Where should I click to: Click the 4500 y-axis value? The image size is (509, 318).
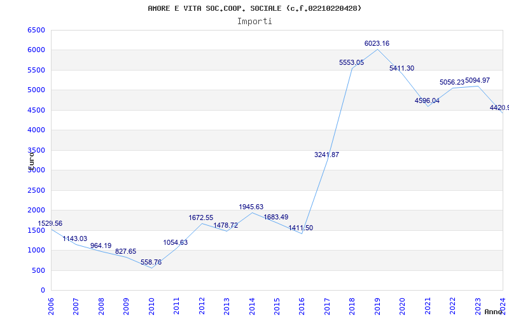pyautogui.click(x=36, y=110)
